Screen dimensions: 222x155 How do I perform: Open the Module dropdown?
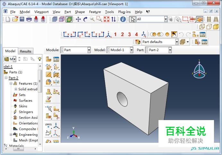tap(89, 50)
